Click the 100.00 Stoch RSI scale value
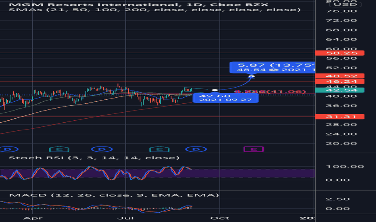This screenshot has width=376, height=222. click(x=345, y=167)
